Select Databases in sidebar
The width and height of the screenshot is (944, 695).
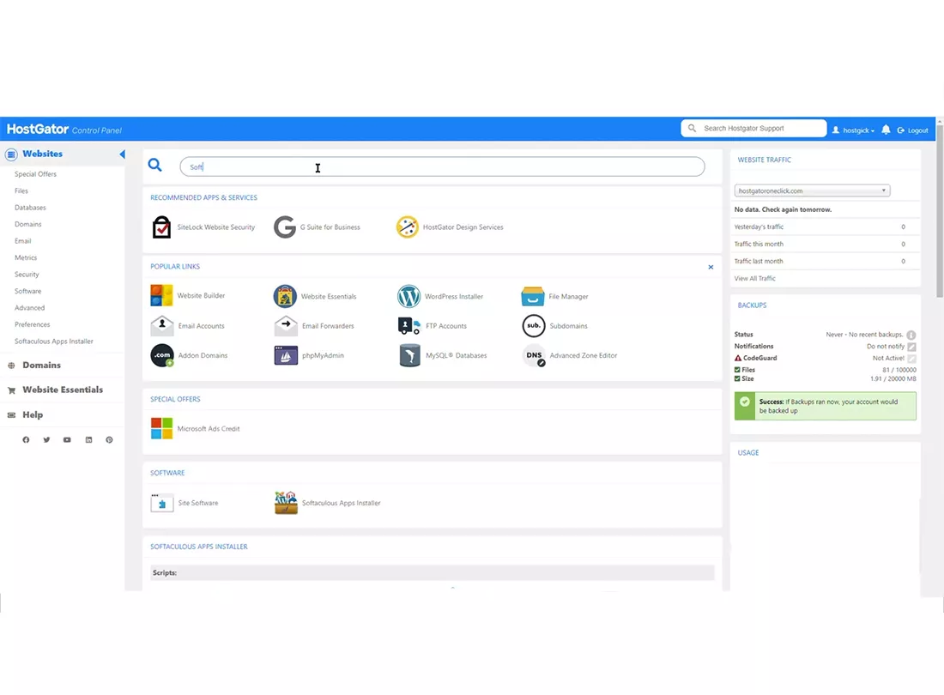30,208
